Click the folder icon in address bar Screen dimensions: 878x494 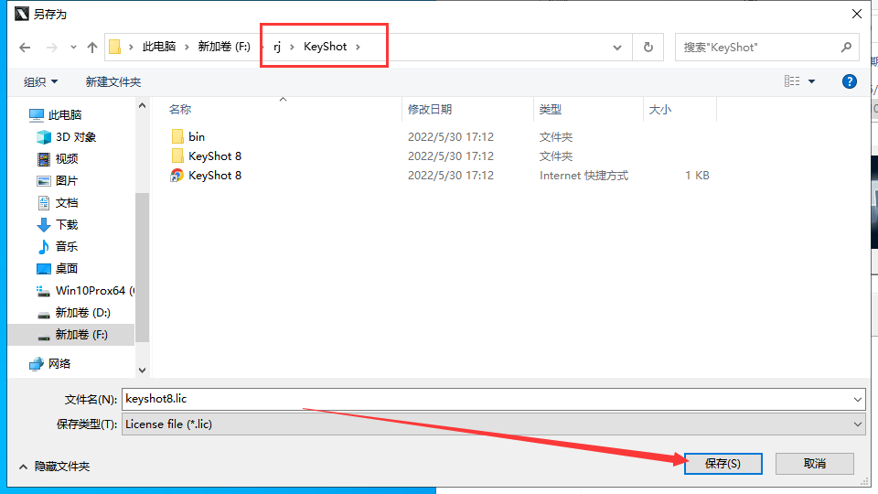point(115,47)
